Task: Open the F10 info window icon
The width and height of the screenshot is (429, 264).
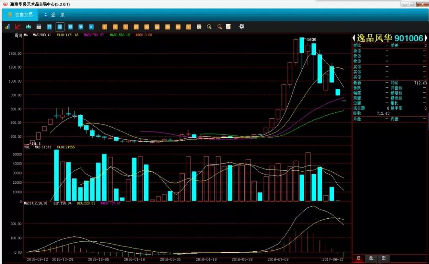Action: [x=39, y=27]
